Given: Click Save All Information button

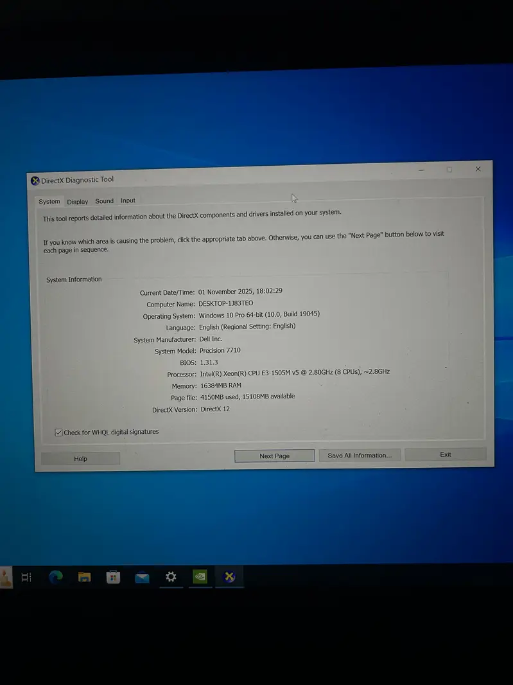Looking at the screenshot, I should (x=360, y=455).
